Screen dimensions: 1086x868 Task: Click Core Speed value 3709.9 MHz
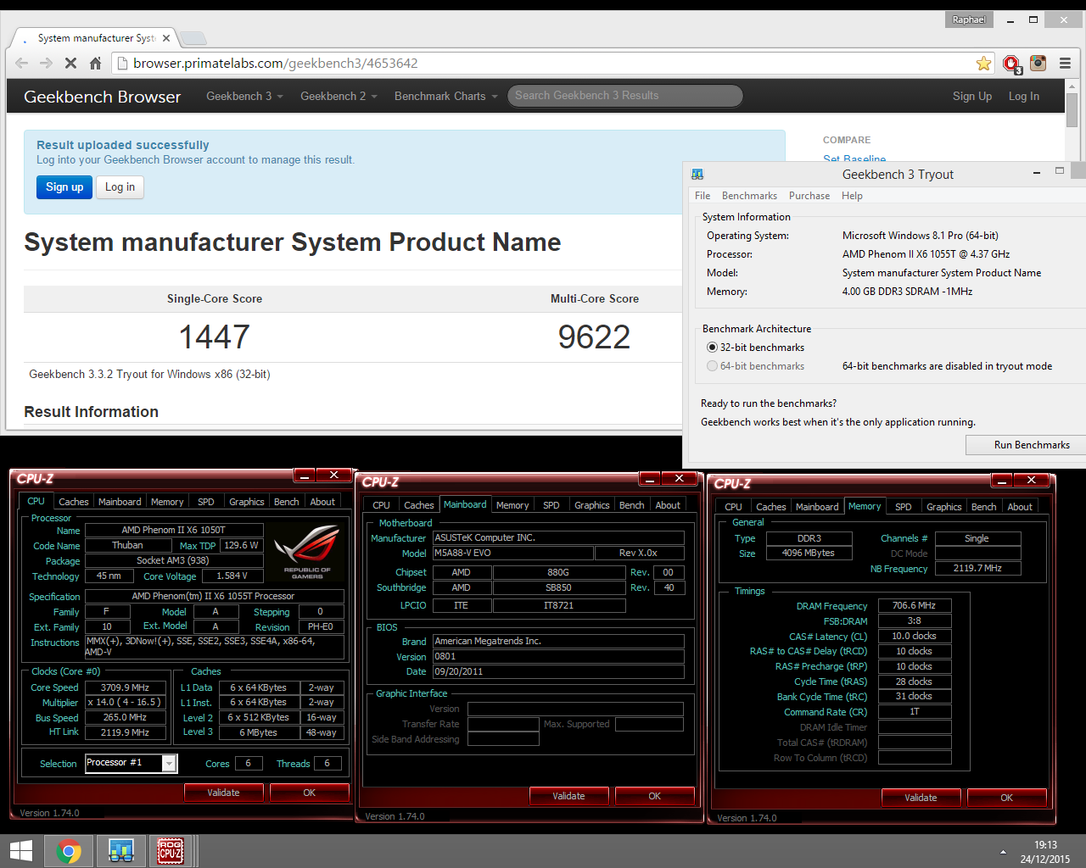pos(125,687)
